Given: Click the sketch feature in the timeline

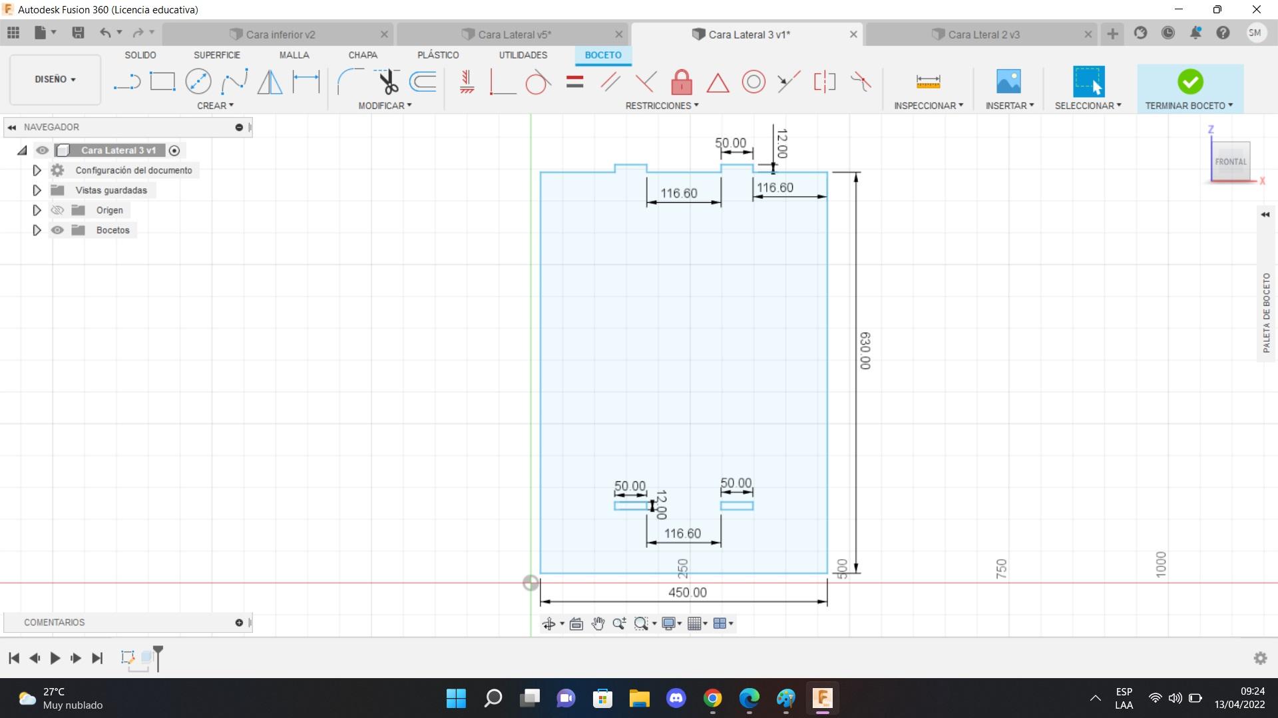Looking at the screenshot, I should pyautogui.click(x=128, y=658).
